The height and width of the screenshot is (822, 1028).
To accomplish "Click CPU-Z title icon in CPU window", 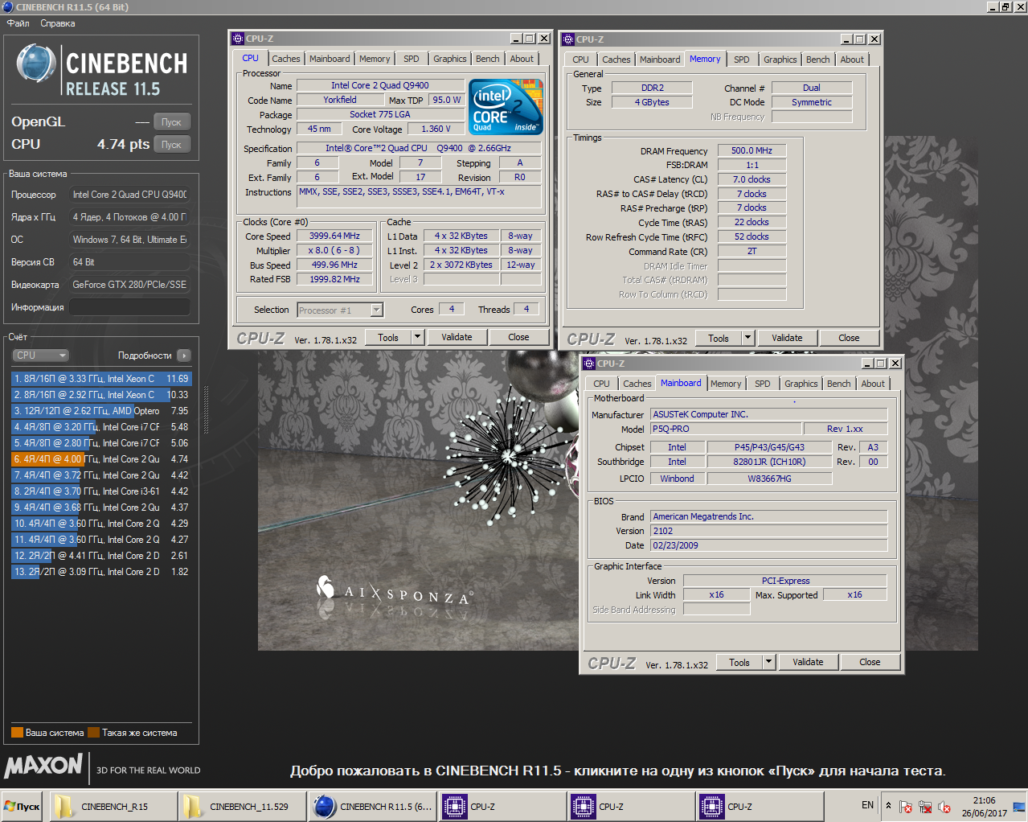I will click(x=237, y=38).
